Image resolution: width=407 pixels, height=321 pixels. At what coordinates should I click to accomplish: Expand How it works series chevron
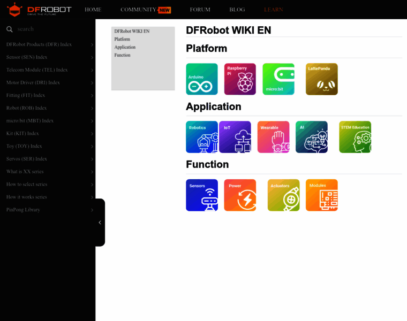click(92, 197)
